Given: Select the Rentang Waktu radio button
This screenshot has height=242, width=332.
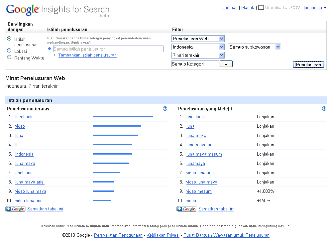Looking at the screenshot, I should [9, 57].
